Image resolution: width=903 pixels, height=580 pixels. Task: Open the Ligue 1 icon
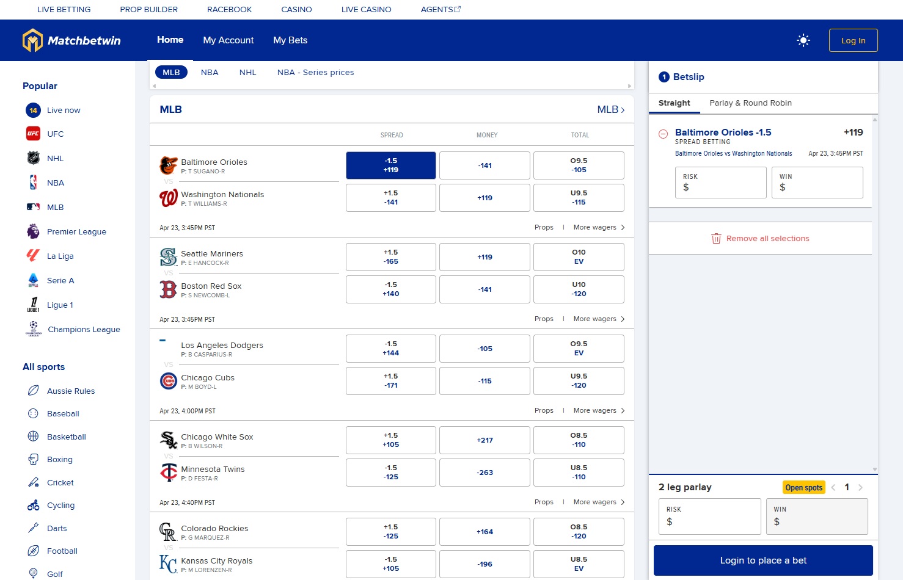(x=33, y=305)
